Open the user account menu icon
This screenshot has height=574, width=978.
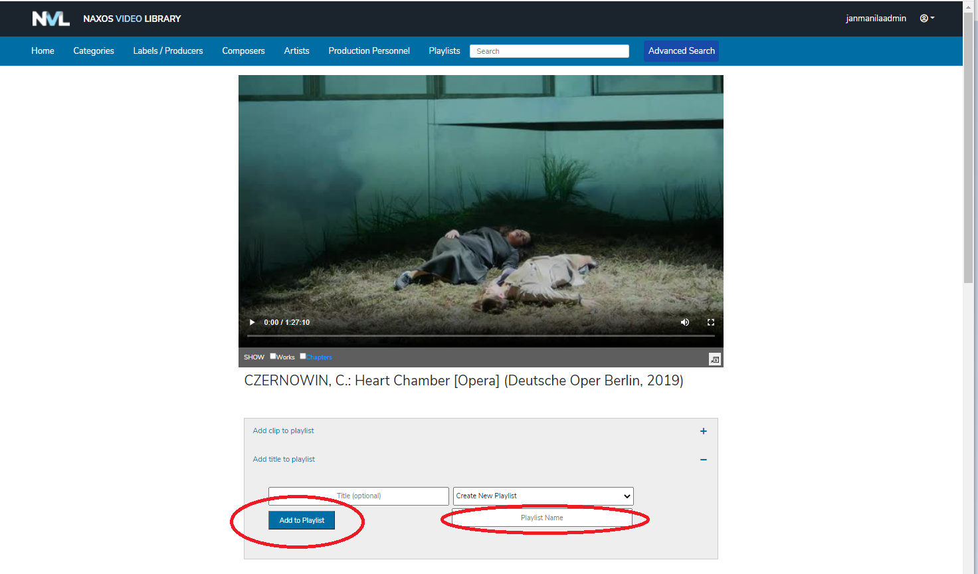[927, 19]
